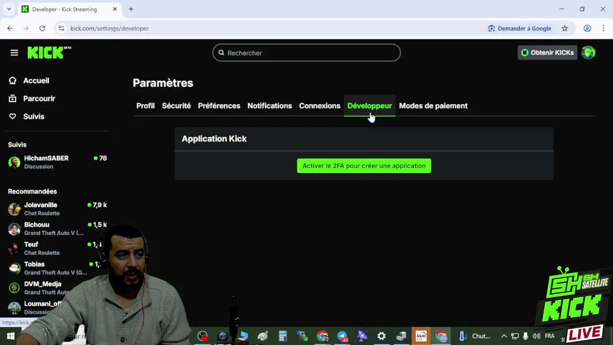Go to the Connexions tab
Screen dimensions: 613x345
pos(319,106)
